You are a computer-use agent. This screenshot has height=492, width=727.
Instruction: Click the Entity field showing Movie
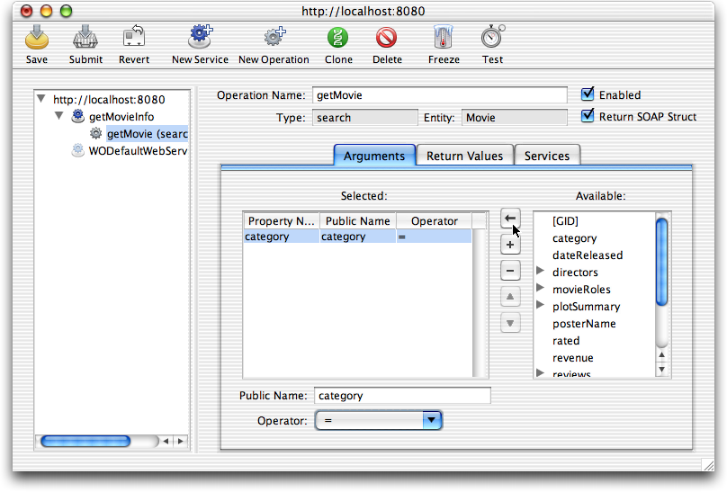click(514, 118)
